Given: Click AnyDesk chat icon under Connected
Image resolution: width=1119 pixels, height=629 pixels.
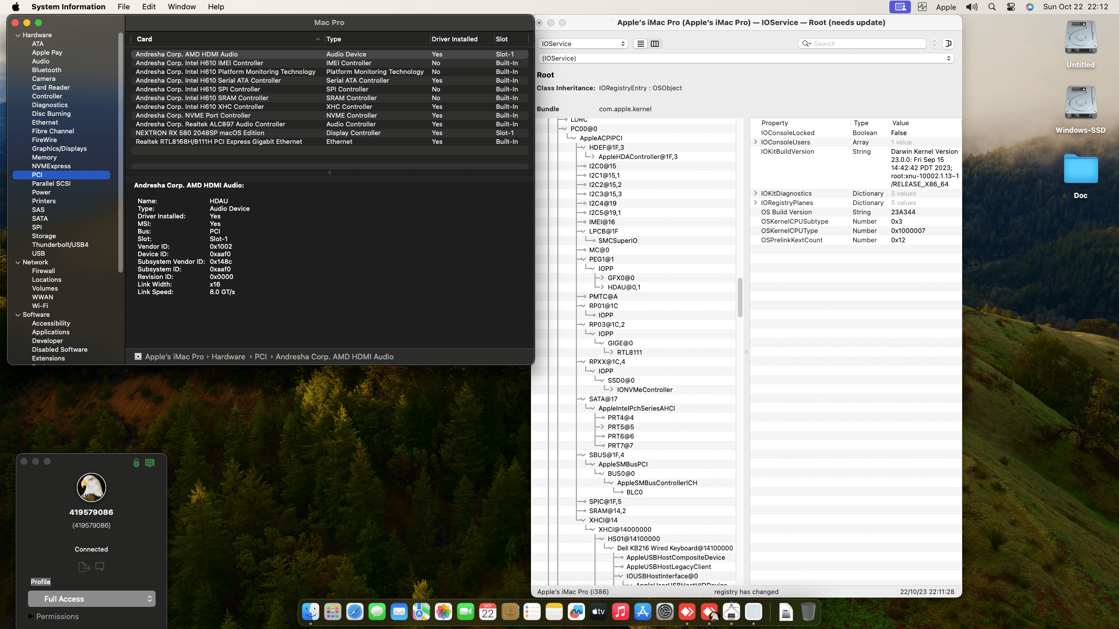Looking at the screenshot, I should (x=100, y=566).
